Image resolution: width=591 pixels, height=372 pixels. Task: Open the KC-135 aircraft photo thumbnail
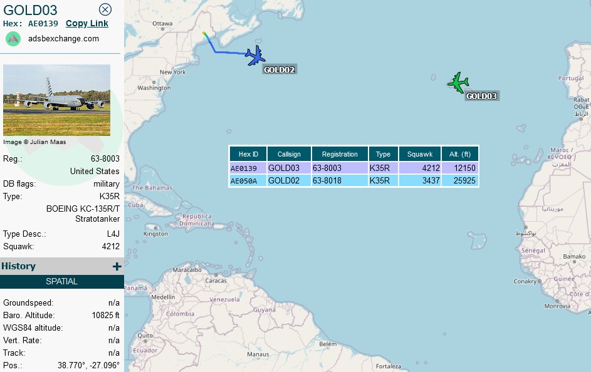(56, 100)
